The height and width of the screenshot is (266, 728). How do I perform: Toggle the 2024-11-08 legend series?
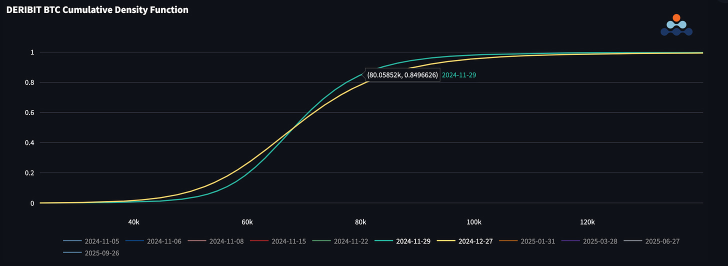pos(215,241)
